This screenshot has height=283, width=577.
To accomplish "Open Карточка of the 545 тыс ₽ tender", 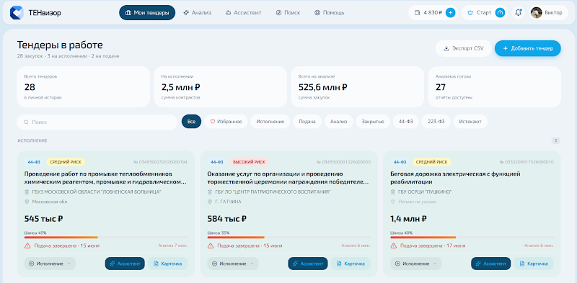I will [x=168, y=264].
